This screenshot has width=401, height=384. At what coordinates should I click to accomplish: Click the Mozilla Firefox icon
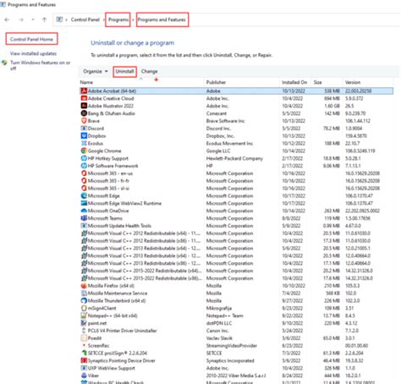coord(84,286)
